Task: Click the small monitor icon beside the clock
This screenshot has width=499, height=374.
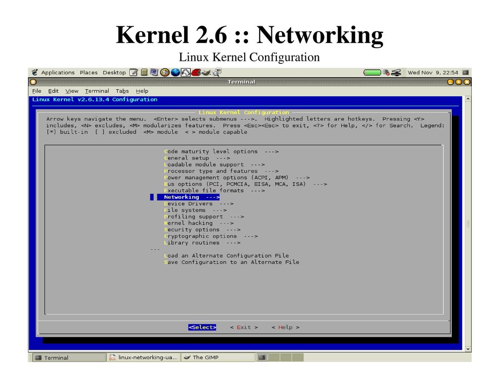Action: (465, 73)
